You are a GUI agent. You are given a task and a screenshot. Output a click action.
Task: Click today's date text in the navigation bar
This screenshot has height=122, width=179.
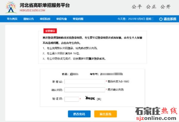(x=136, y=19)
